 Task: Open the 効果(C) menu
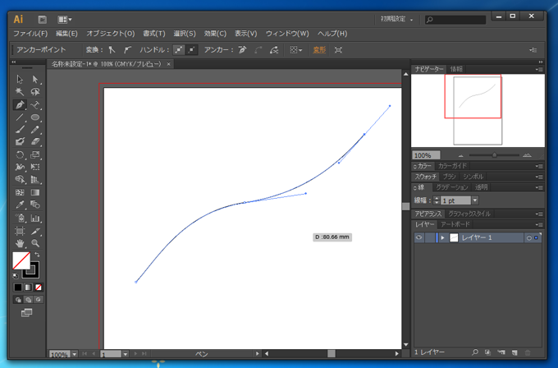(215, 34)
